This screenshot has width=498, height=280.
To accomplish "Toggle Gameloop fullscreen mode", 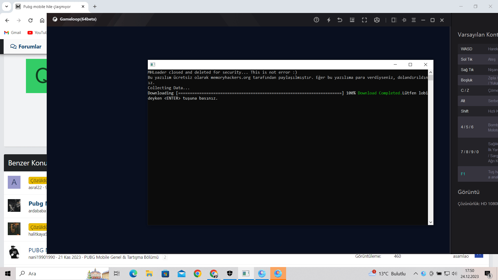I will 364,20.
